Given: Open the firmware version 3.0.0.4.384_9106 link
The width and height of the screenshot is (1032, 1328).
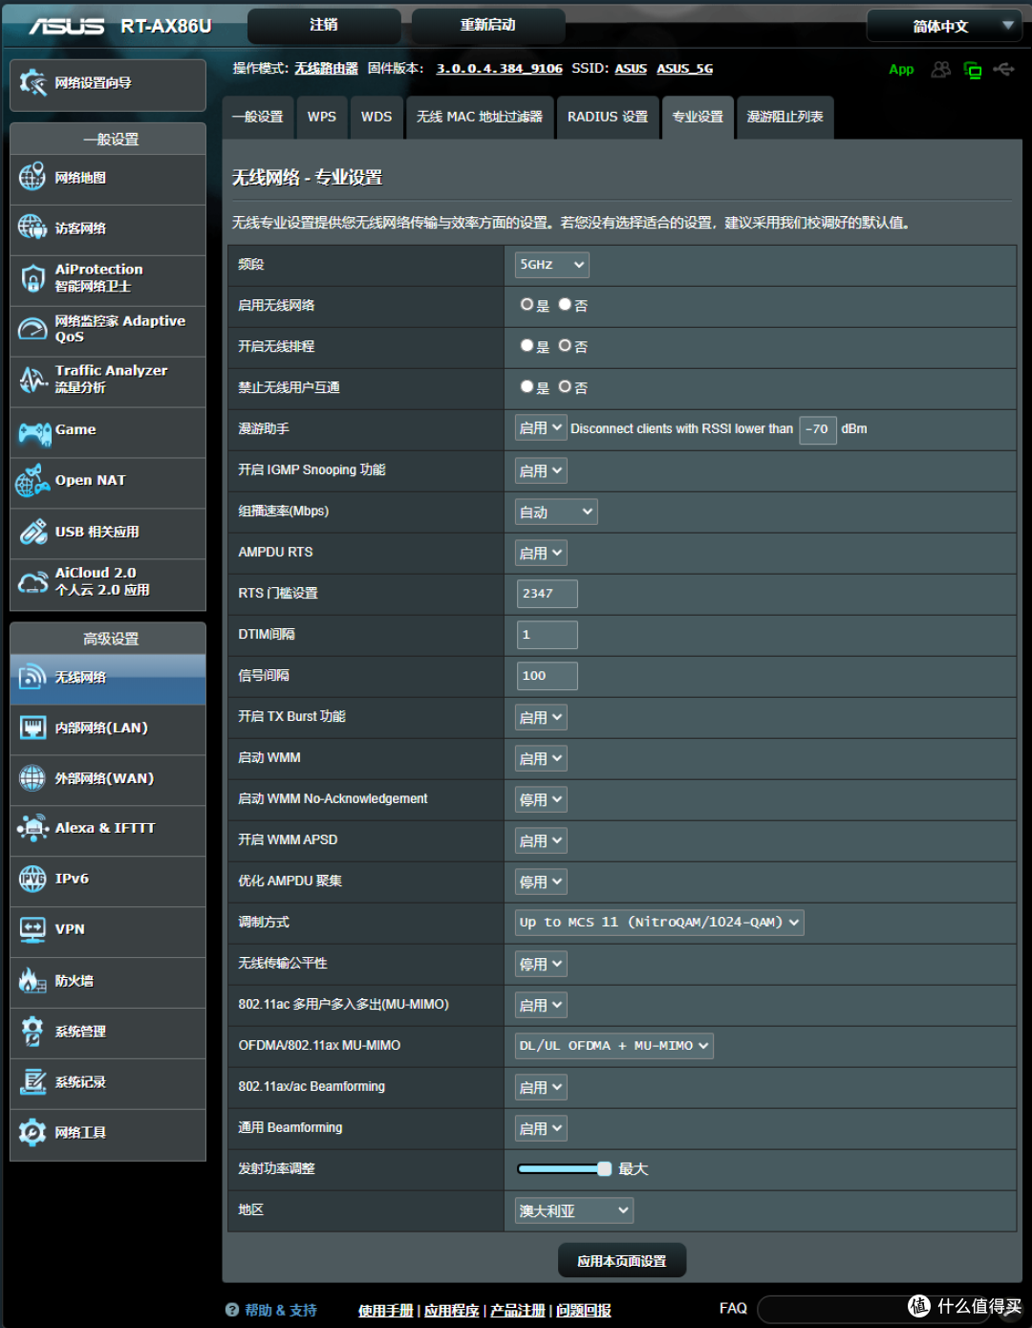Looking at the screenshot, I should click(499, 69).
